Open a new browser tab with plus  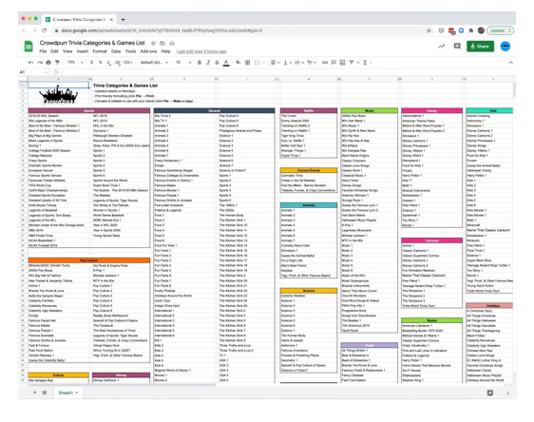coord(123,19)
